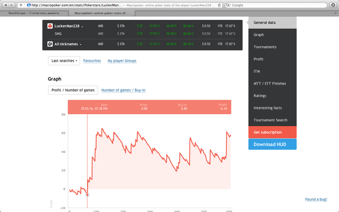Select General data in the side menu
The height and width of the screenshot is (212, 339).
pos(272,22)
